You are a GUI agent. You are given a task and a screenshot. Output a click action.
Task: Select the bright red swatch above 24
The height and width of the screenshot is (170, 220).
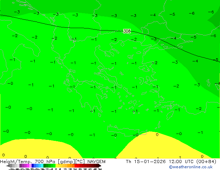76,165
